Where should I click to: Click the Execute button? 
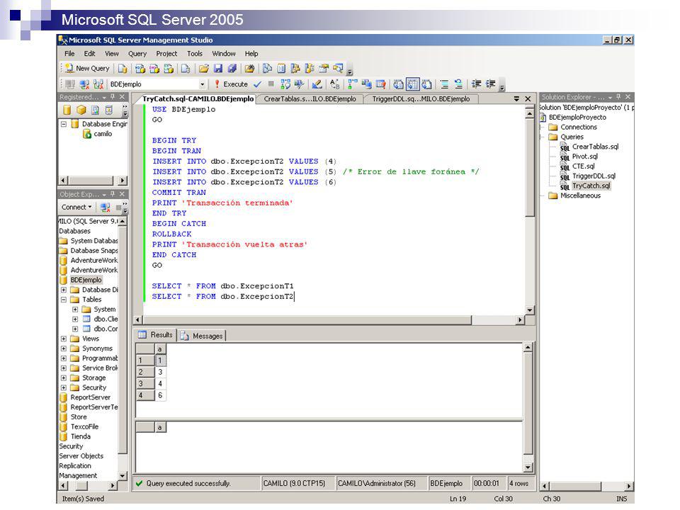pyautogui.click(x=231, y=84)
